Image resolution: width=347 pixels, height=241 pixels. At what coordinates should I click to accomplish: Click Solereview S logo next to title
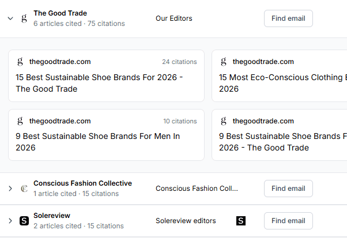24,221
